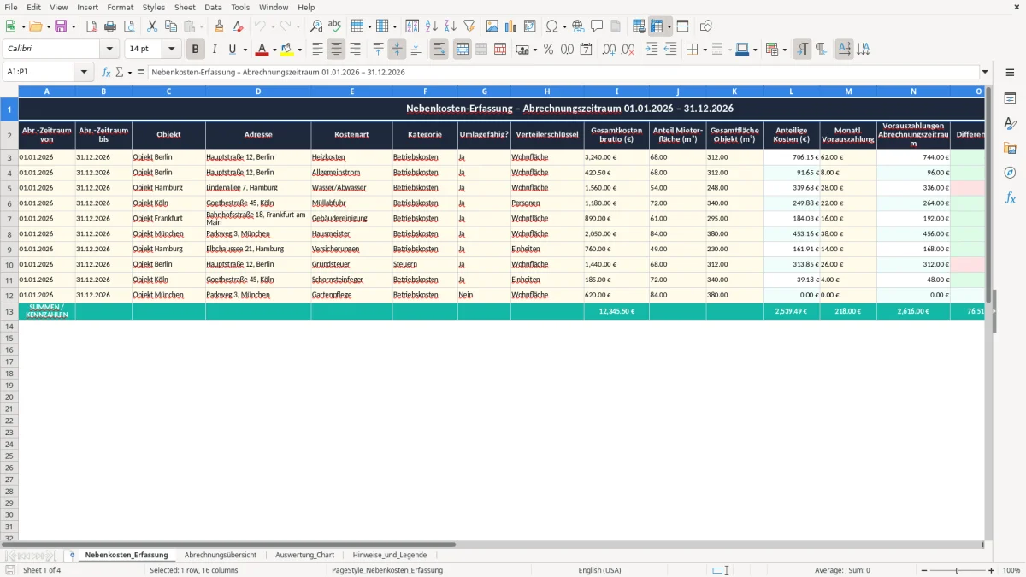1026x577 pixels.
Task: Select the Auswertung_Chart sheet tab
Action: coord(304,555)
